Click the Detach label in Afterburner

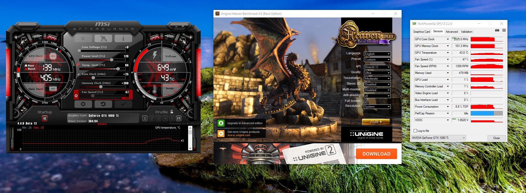pos(102,124)
